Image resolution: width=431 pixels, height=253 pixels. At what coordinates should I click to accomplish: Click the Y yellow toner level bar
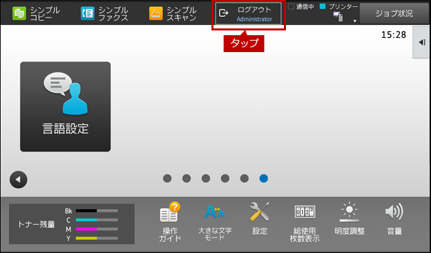point(97,238)
